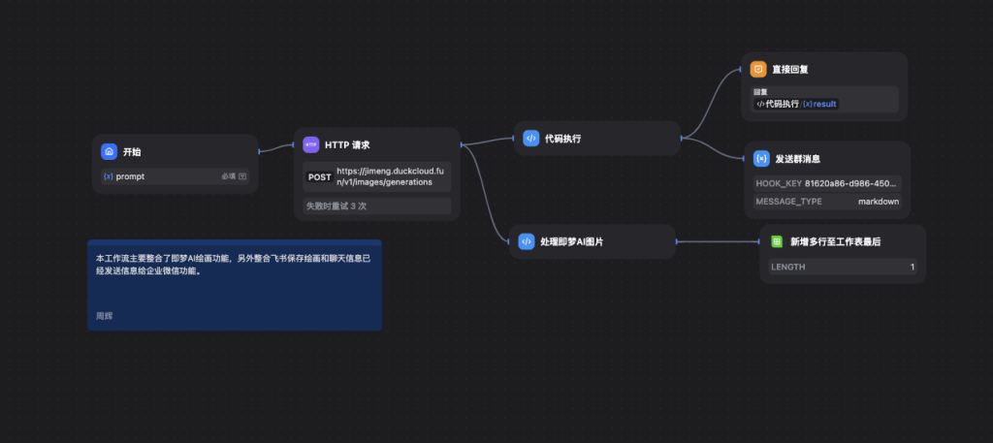Click the 开始 start node home icon

tap(109, 152)
